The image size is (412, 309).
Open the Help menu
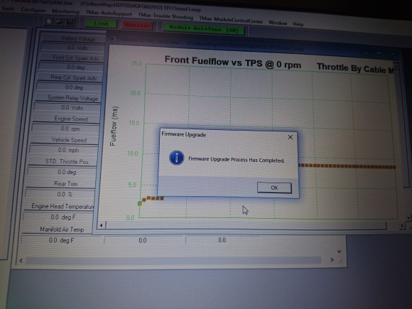point(298,24)
